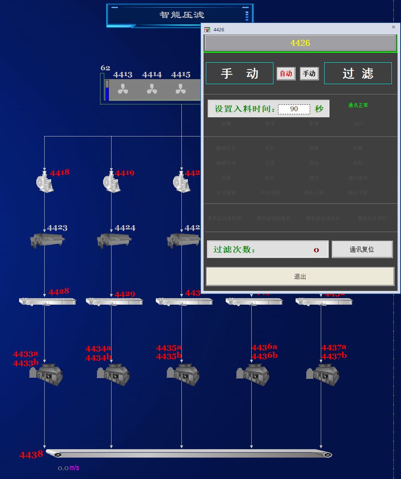This screenshot has width=401, height=479.
Task: Click the tank 62 level bar
Action: (107, 91)
